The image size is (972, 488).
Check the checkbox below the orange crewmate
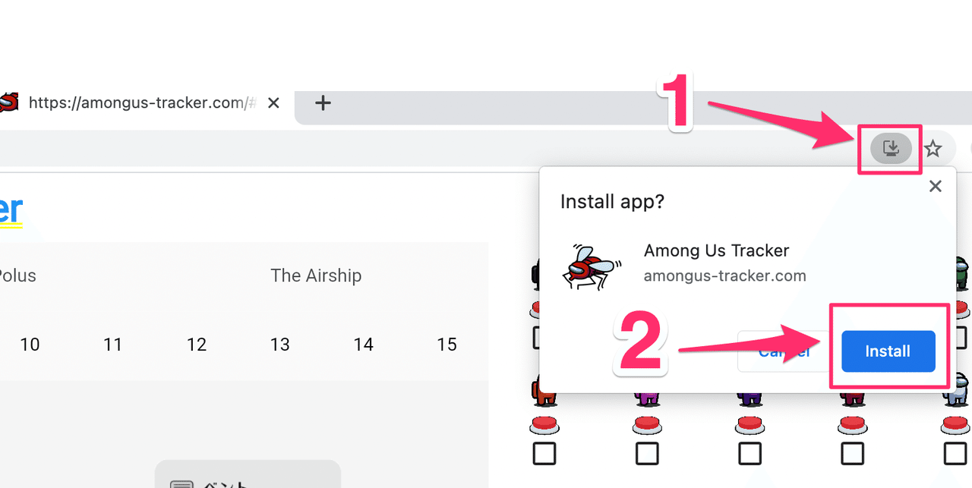pos(544,452)
